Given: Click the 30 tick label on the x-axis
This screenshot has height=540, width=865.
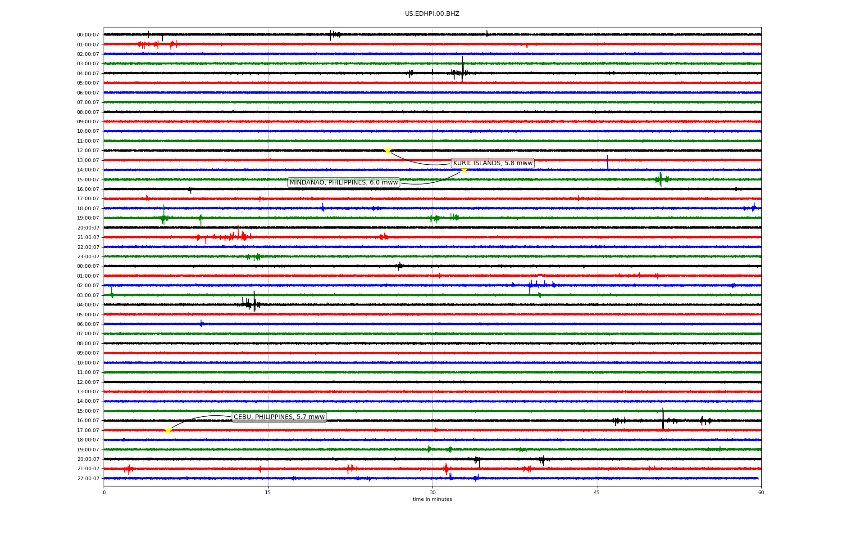Looking at the screenshot, I should [x=432, y=492].
